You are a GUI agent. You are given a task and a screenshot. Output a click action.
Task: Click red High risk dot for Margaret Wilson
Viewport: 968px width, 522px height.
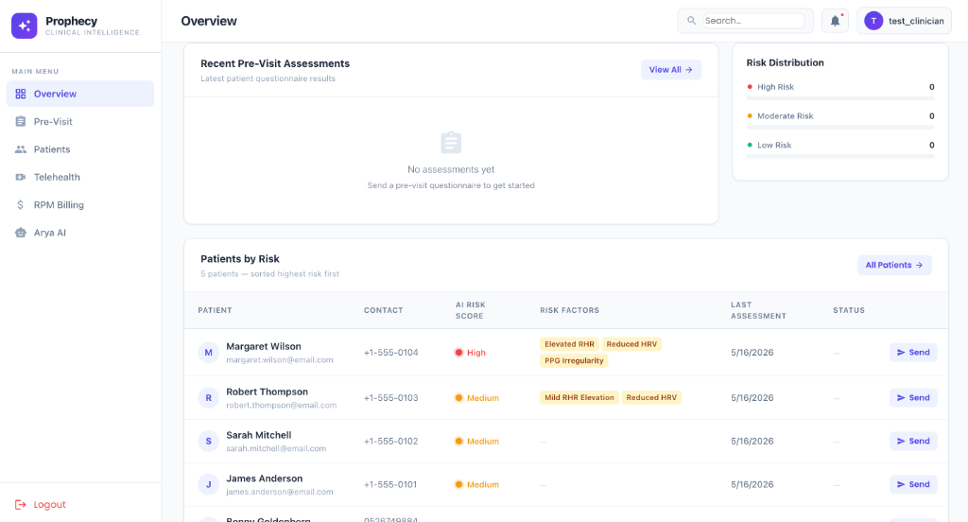[458, 353]
